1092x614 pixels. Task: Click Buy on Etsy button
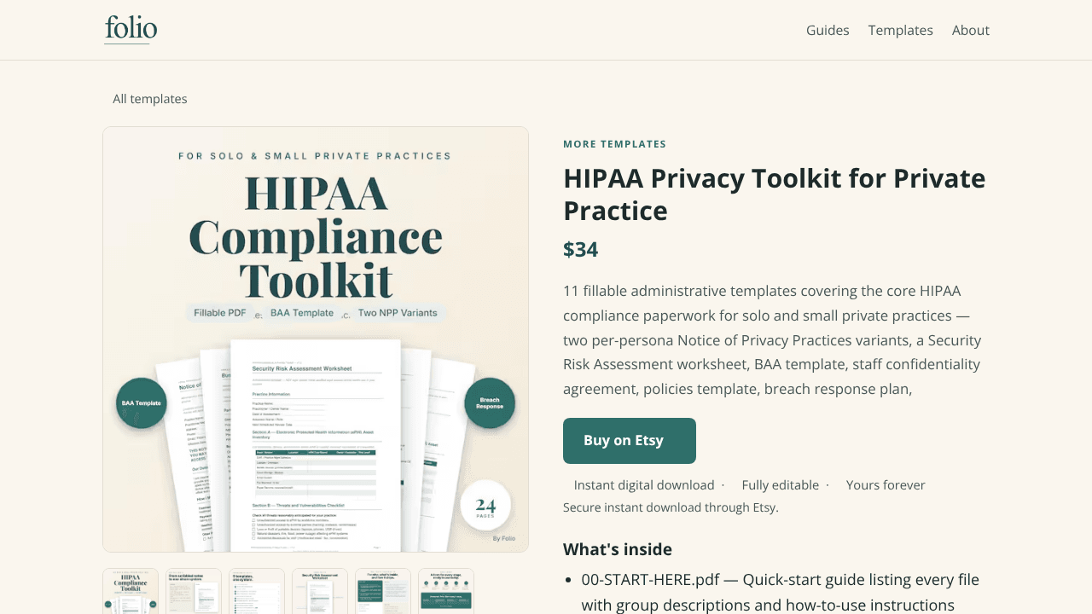630,441
